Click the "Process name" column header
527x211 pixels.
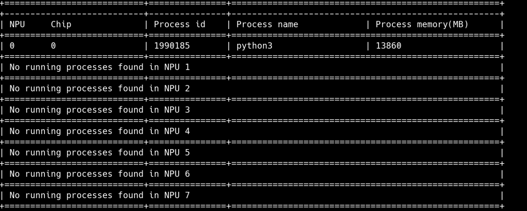tap(267, 25)
